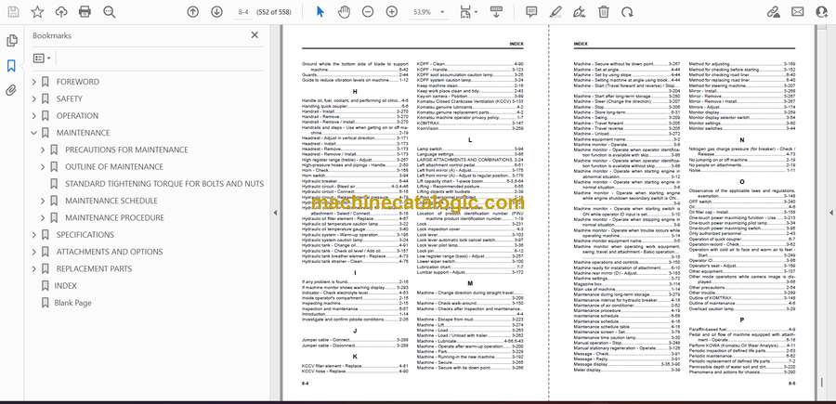Open PRECAUTIONS FOR MAINTENANCE bookmark
836x404 pixels.
[x=126, y=150]
